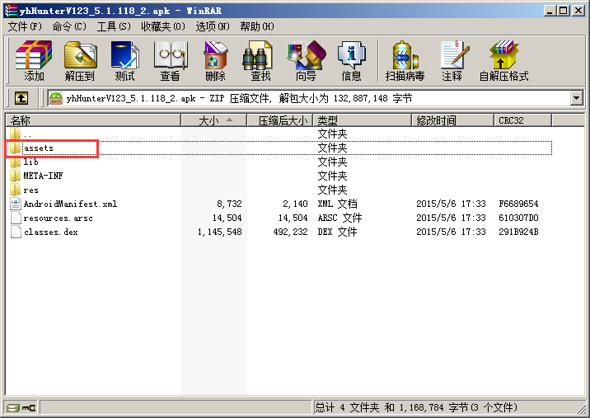The width and height of the screenshot is (590, 418).
Task: Click packed size 492,232
Action: click(291, 232)
